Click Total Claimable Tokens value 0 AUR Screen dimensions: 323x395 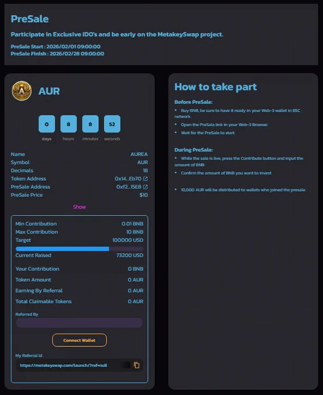pyautogui.click(x=136, y=301)
